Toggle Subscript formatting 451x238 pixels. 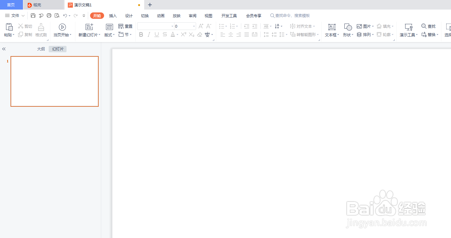(191, 34)
